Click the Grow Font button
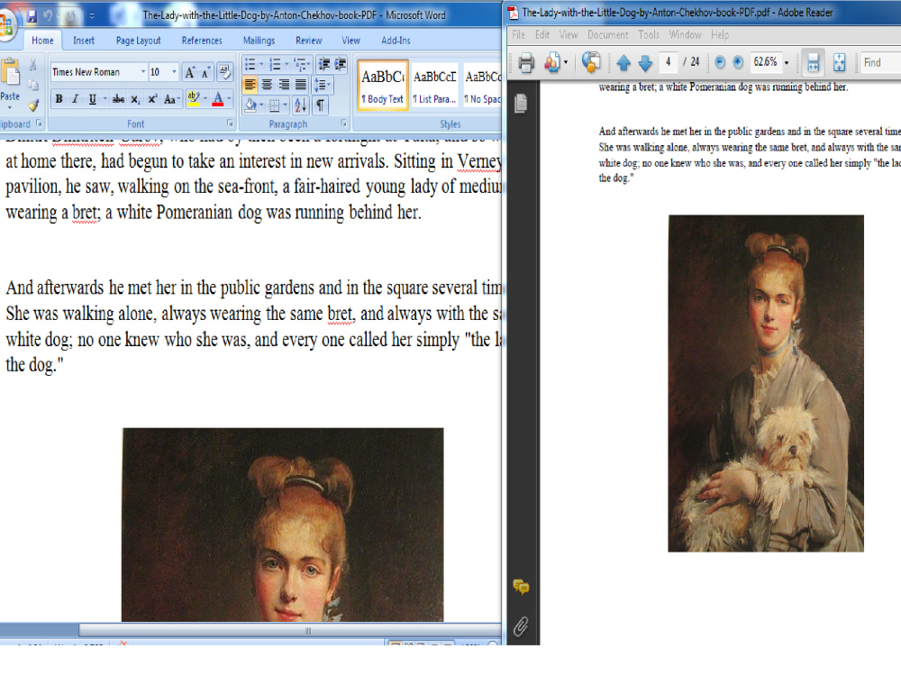The width and height of the screenshot is (901, 676). pos(189,72)
